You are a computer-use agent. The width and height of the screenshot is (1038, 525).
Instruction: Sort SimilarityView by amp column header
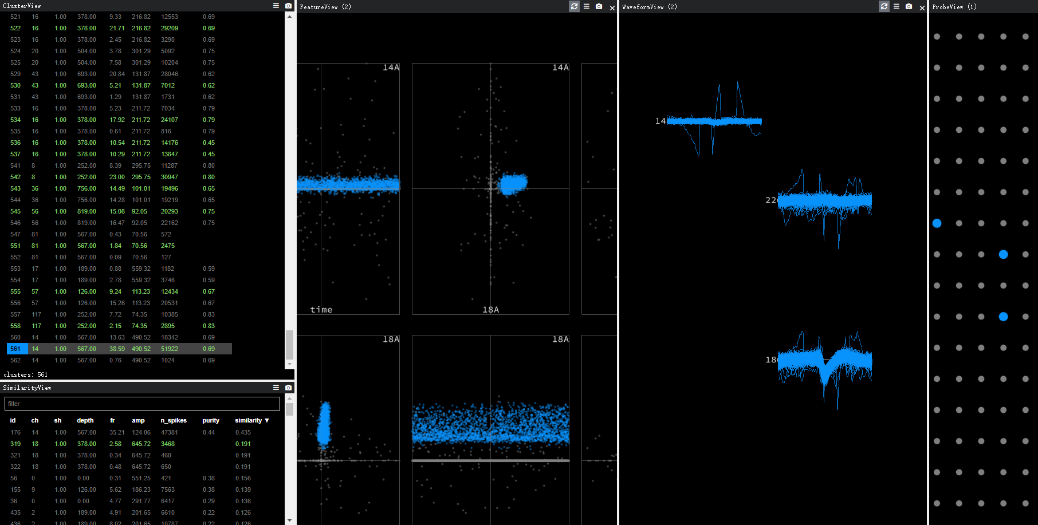pos(138,420)
